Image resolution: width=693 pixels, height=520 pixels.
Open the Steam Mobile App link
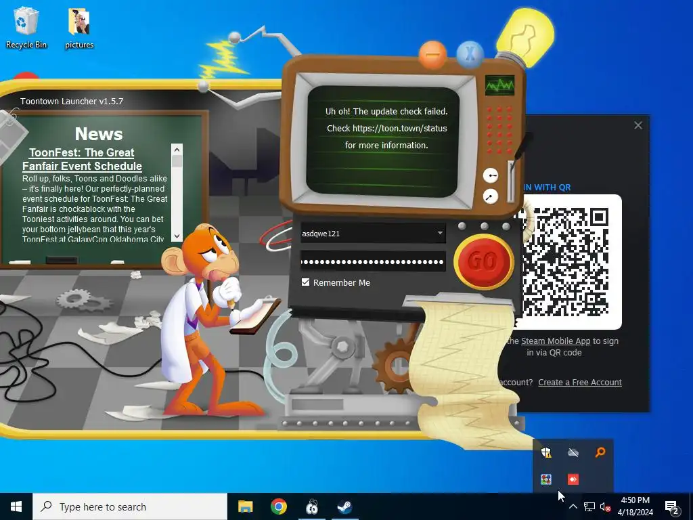(x=556, y=341)
